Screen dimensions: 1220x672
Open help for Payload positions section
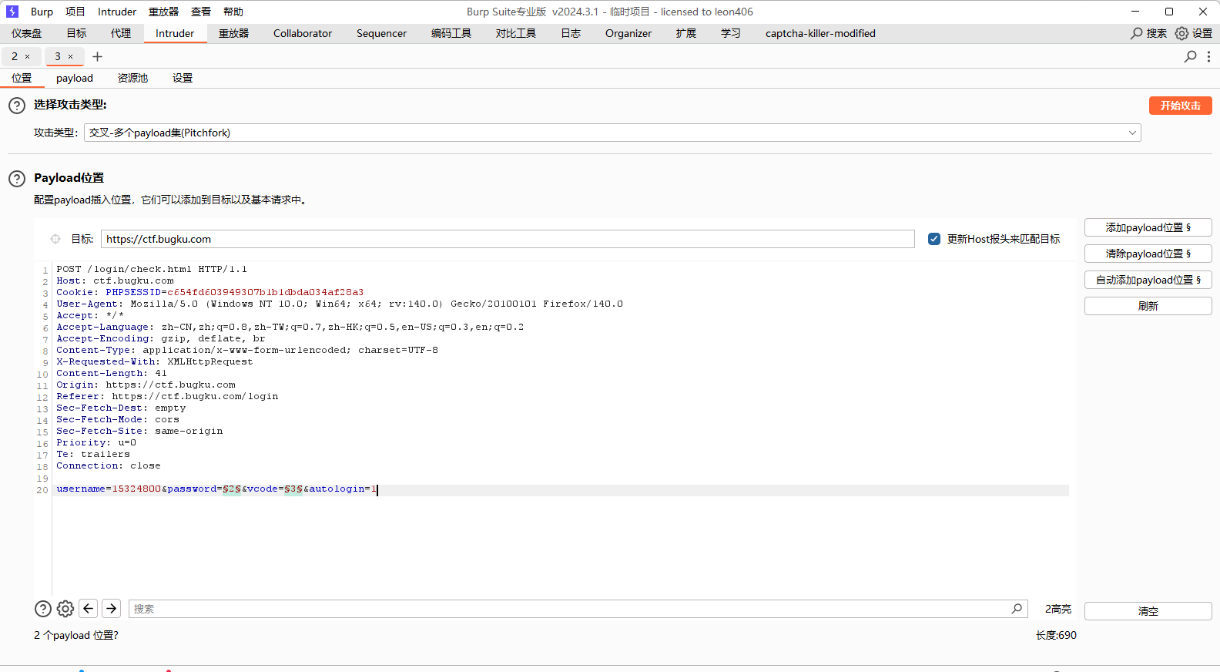coord(17,179)
